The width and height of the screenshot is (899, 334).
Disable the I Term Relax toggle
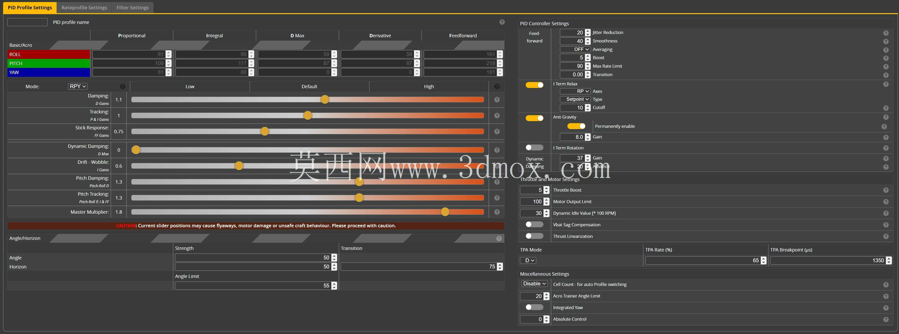pyautogui.click(x=534, y=85)
